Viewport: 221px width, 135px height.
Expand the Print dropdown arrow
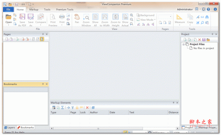pyautogui.click(x=62, y=25)
